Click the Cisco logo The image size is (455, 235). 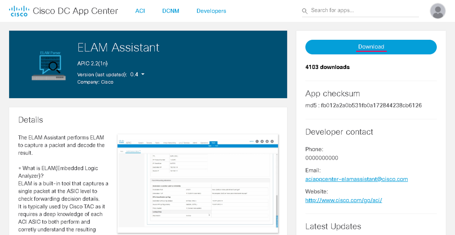pyautogui.click(x=19, y=11)
